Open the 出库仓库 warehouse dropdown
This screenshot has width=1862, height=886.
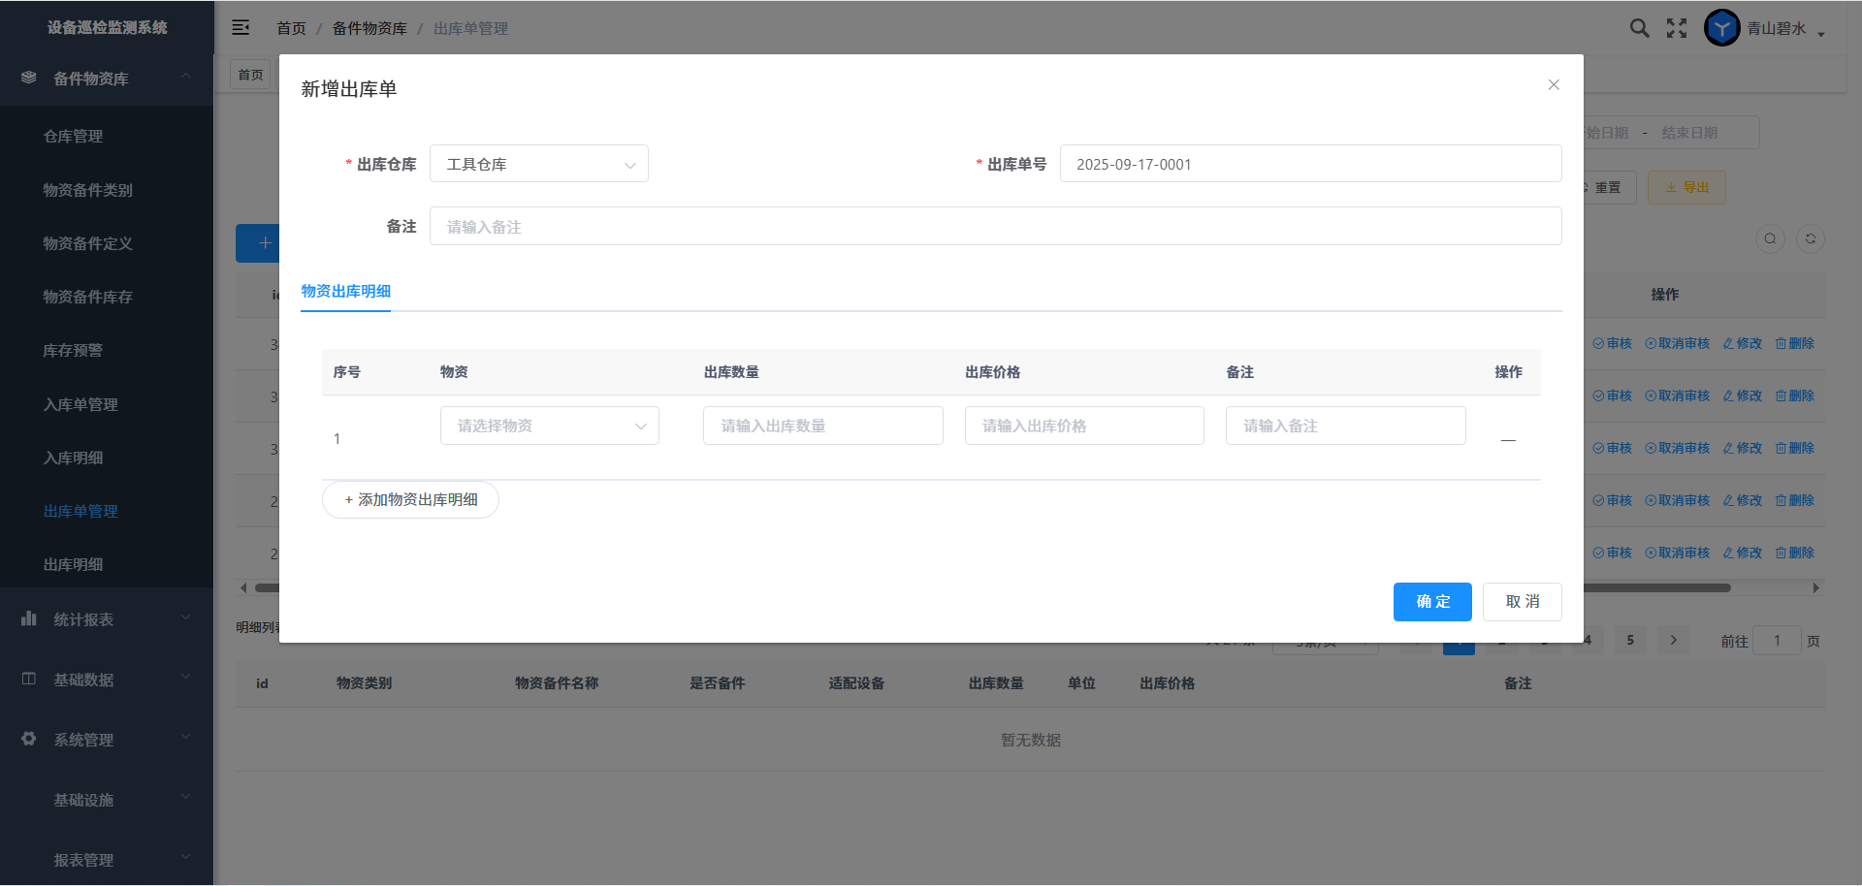click(538, 164)
